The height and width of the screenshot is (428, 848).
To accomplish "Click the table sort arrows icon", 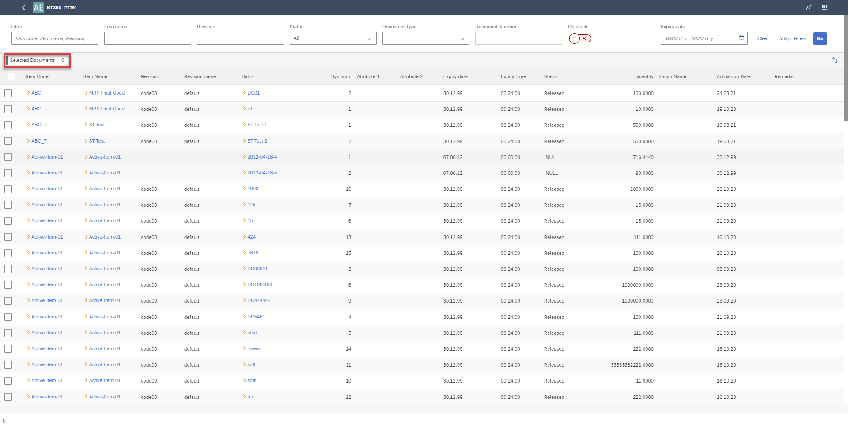I will pos(834,61).
